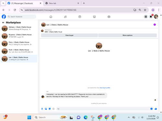Open Microsoft Edge from the taskbar
This screenshot has width=162, height=121.
point(86,117)
